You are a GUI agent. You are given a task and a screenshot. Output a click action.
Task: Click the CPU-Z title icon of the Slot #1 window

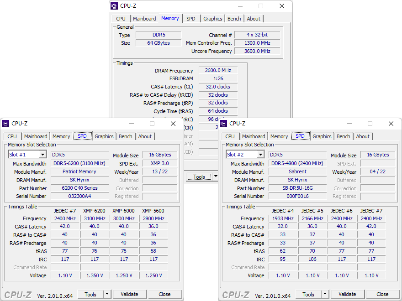5,124
